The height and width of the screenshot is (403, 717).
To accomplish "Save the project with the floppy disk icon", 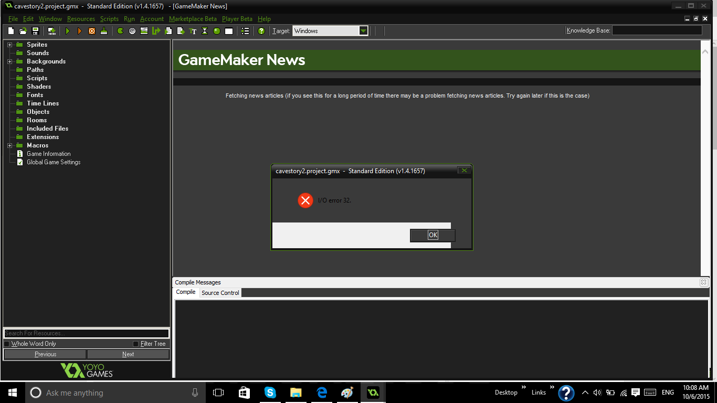I will tap(35, 31).
